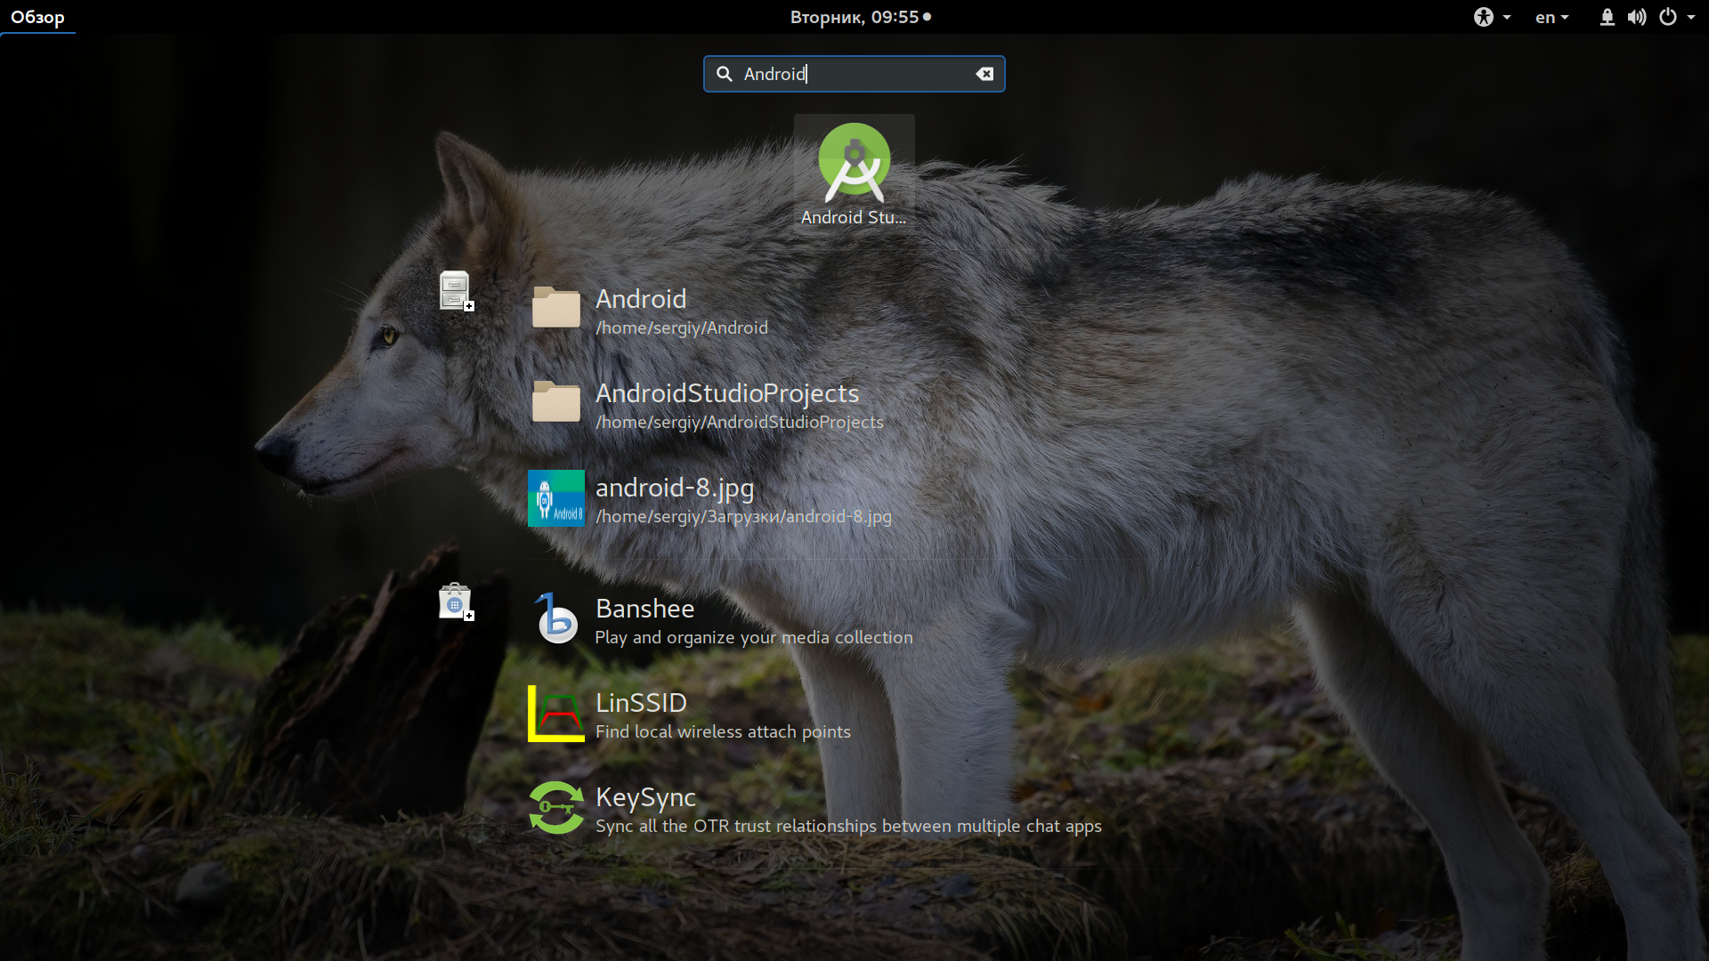Click the Обзор activities button

tap(37, 17)
